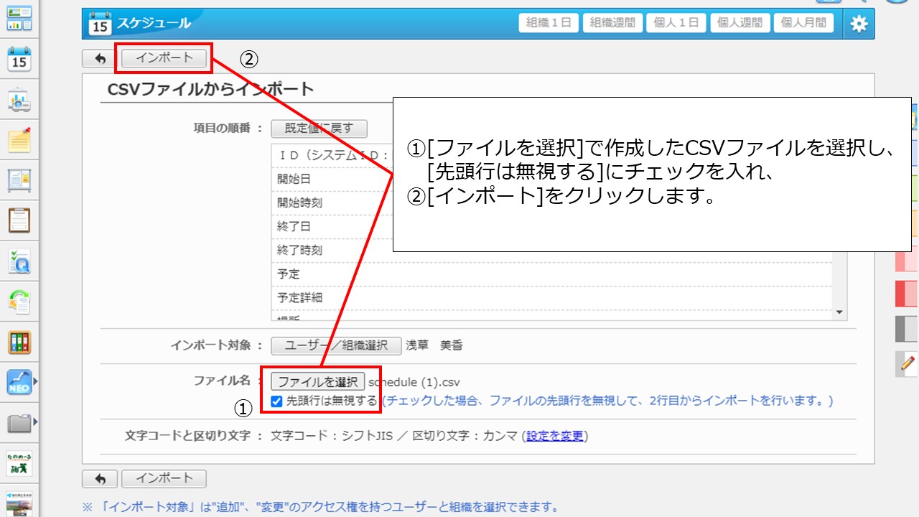Screen dimensions: 919x517
Task: Open the schedule settings gear icon
Action: pyautogui.click(x=859, y=23)
